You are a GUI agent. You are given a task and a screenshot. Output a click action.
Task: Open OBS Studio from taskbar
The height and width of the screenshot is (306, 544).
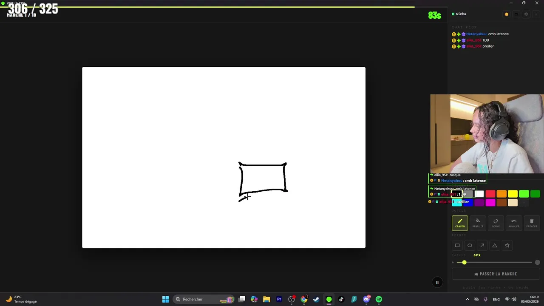pos(292,299)
